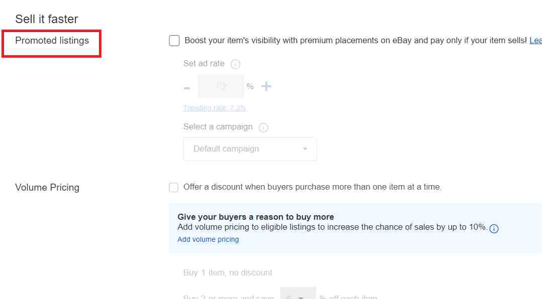Image resolution: width=542 pixels, height=299 pixels.
Task: Follow the Learn more link for promoted listings
Action: tap(535, 41)
